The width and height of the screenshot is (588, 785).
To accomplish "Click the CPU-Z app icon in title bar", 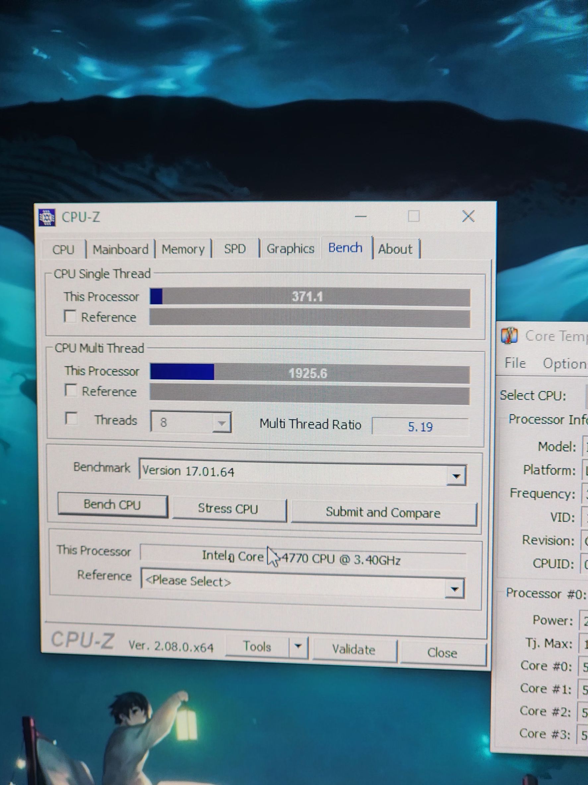I will coord(47,217).
